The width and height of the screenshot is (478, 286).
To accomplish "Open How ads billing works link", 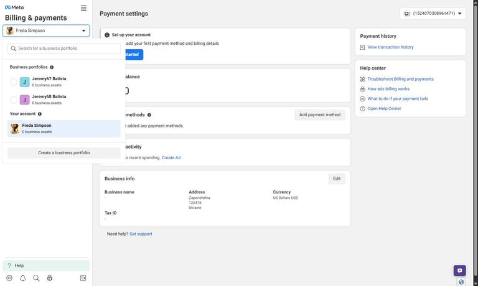I will click(x=388, y=89).
